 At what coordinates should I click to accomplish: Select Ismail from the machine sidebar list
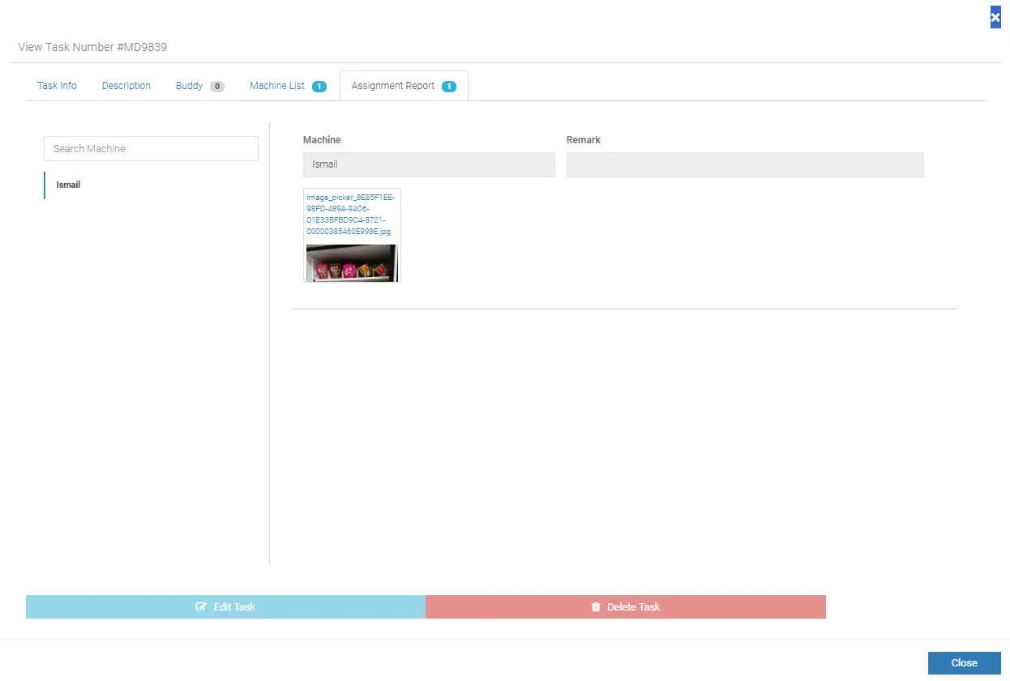pyautogui.click(x=67, y=185)
